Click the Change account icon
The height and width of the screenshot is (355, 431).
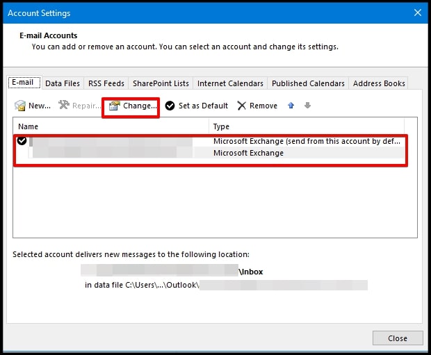point(114,106)
